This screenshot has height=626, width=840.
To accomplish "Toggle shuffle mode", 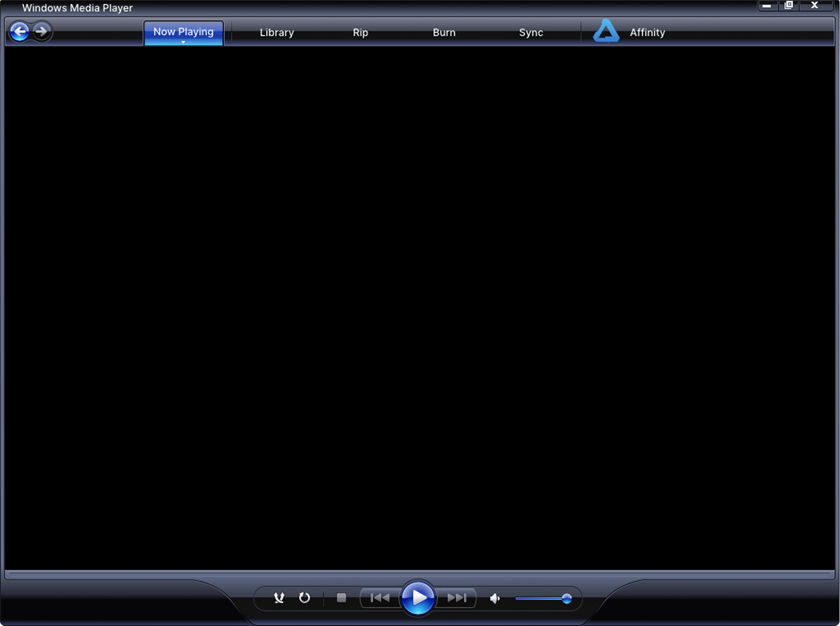I will pos(279,598).
